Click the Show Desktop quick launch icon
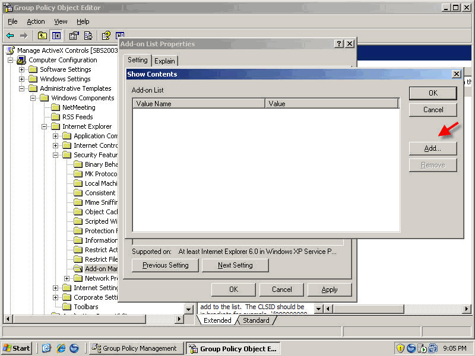 (x=46, y=348)
